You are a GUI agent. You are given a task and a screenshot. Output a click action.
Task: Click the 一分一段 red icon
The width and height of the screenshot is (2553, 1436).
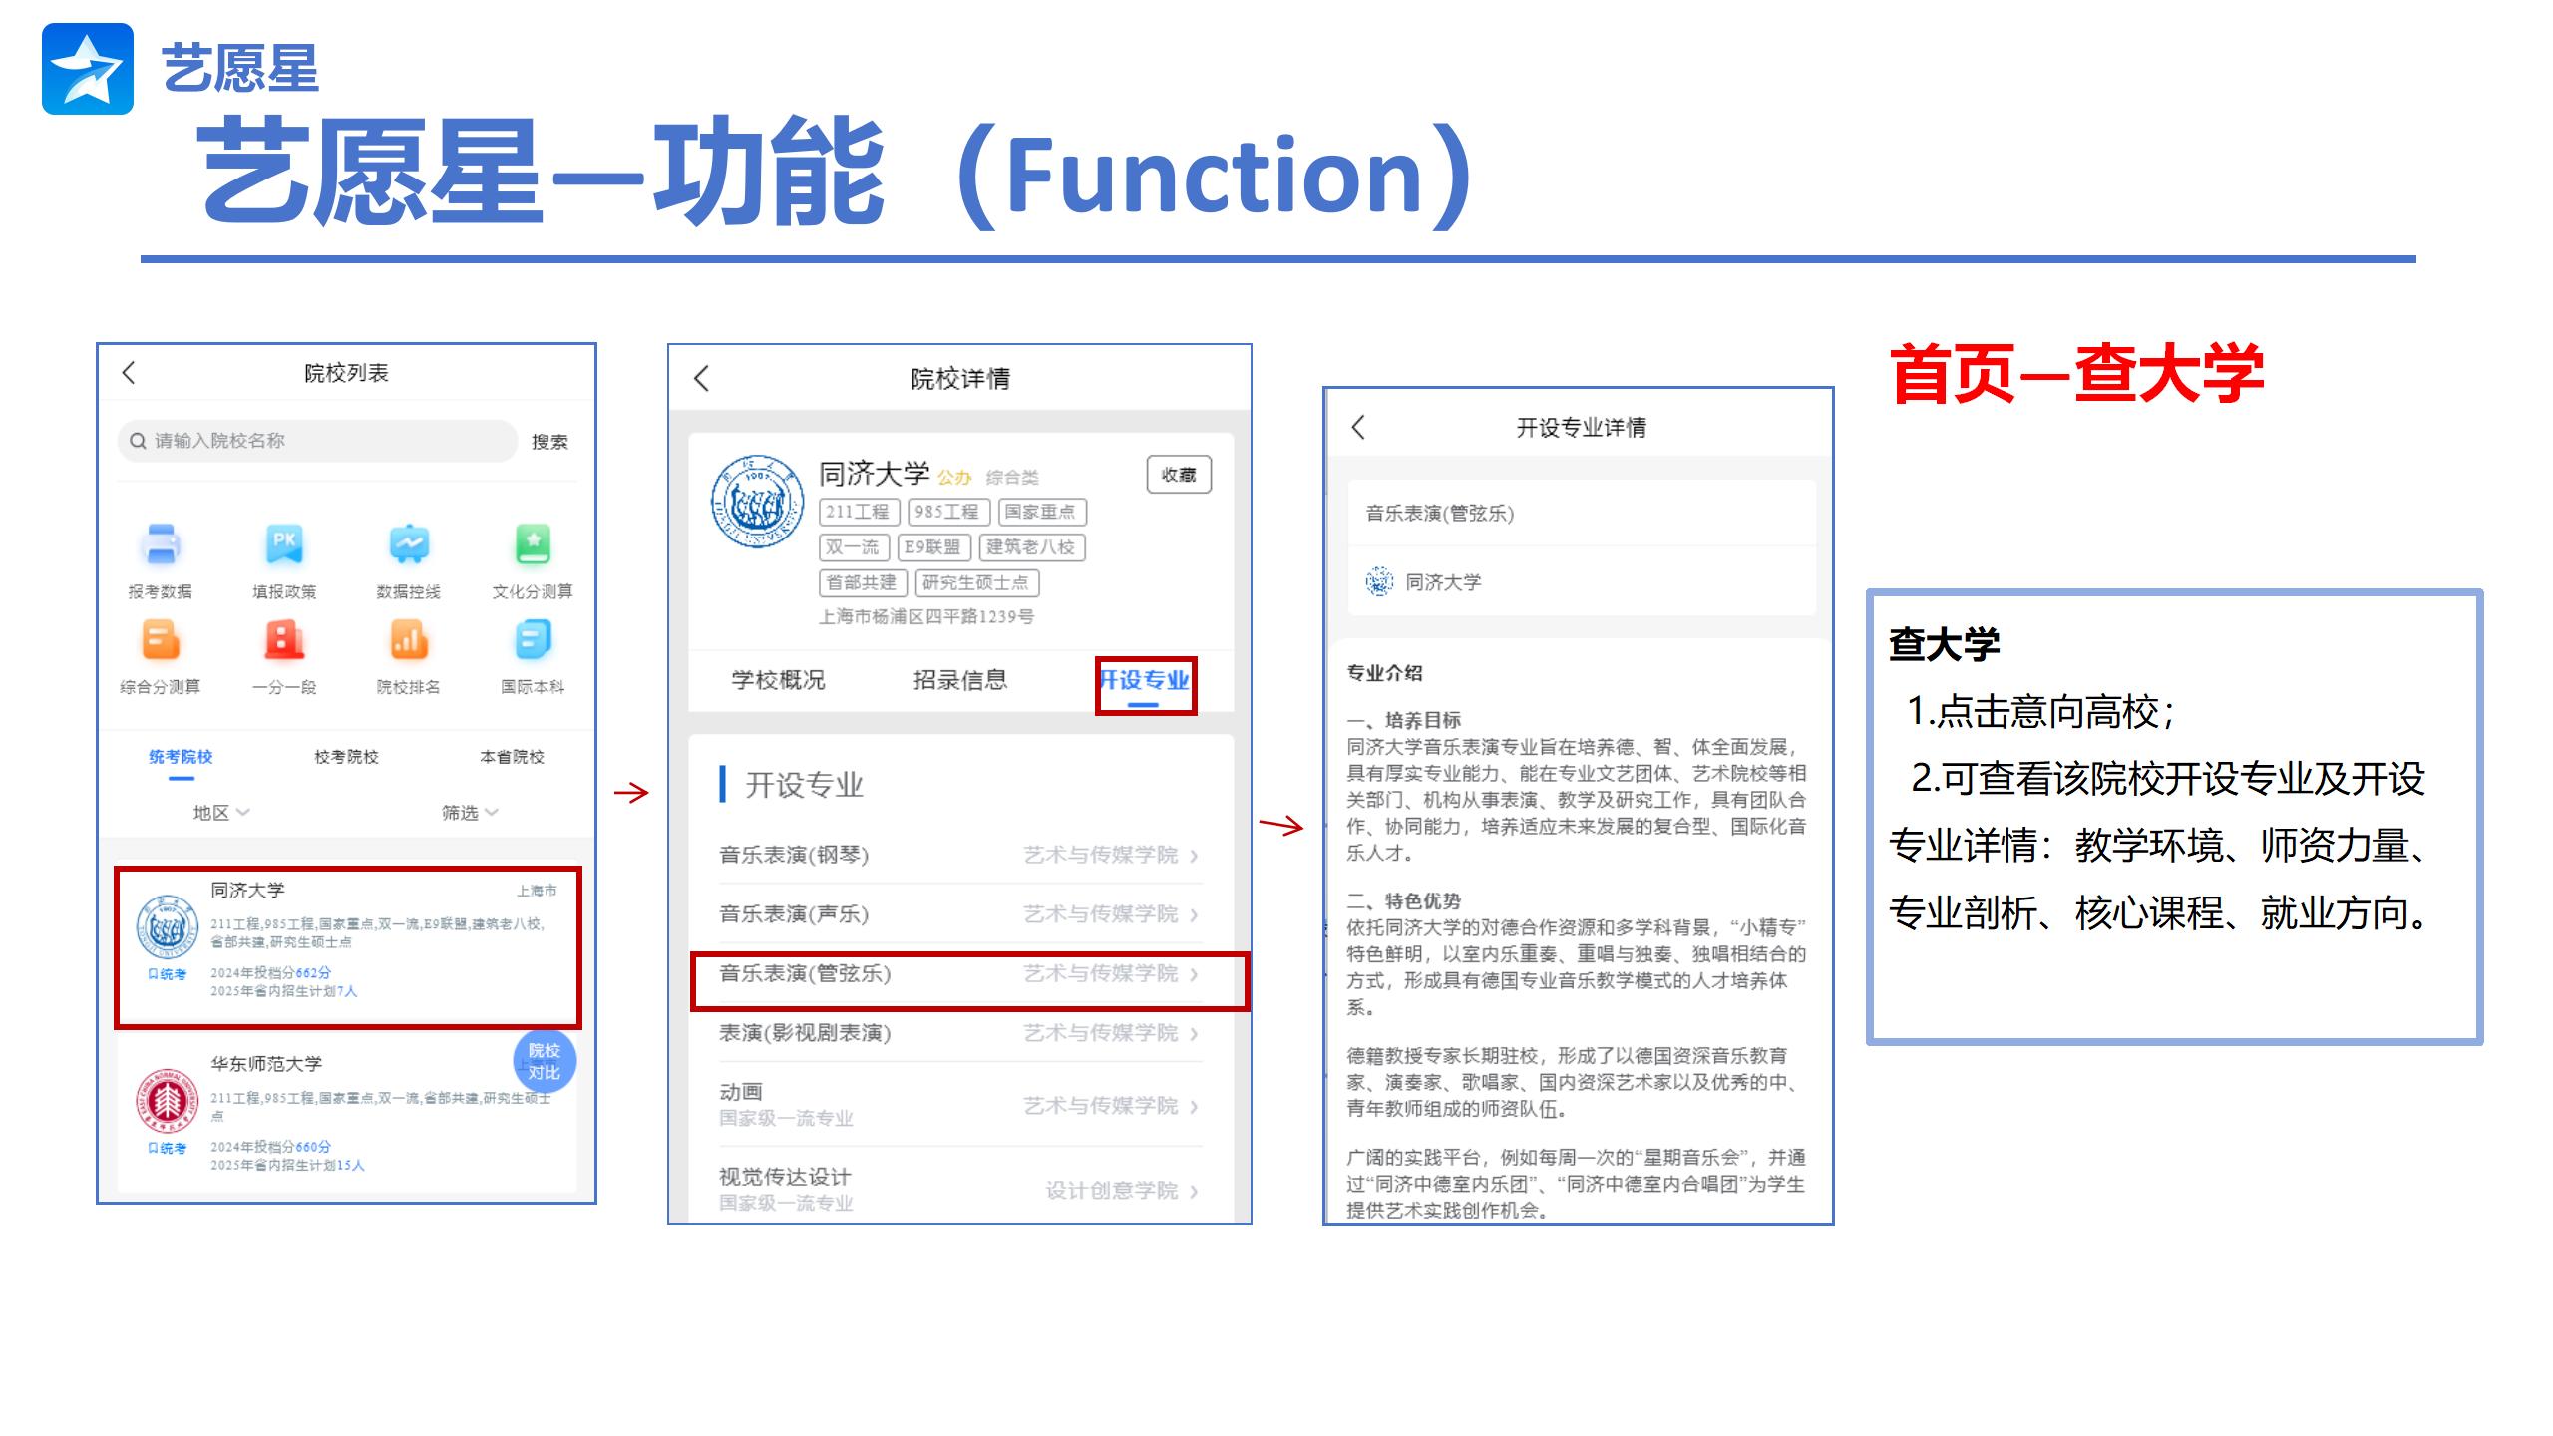pyautogui.click(x=284, y=641)
